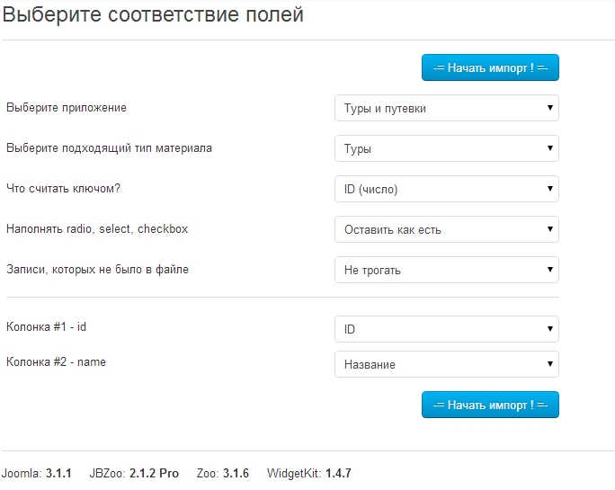Click the "Выберите подходящий тип материала" label
Image resolution: width=615 pixels, height=490 pixels.
click(x=109, y=147)
